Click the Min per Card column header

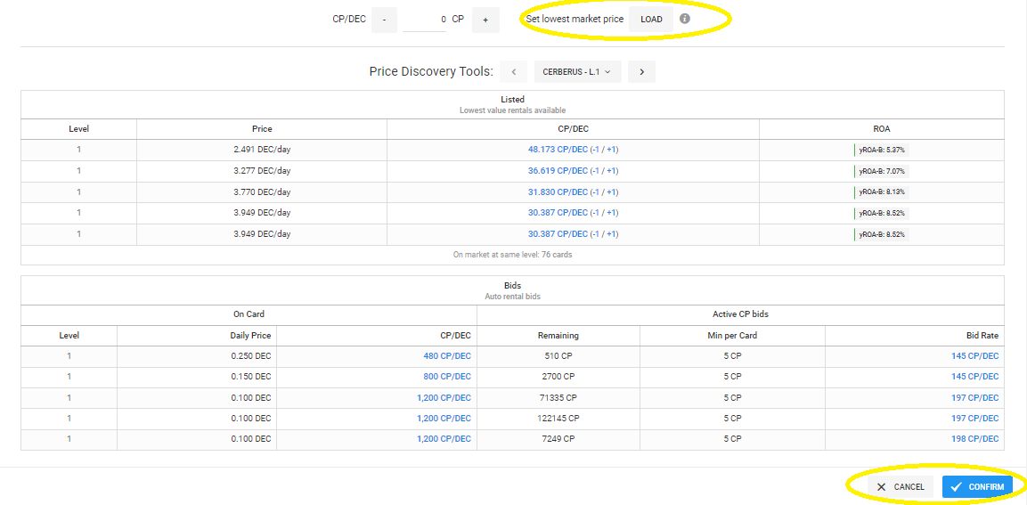tap(732, 336)
